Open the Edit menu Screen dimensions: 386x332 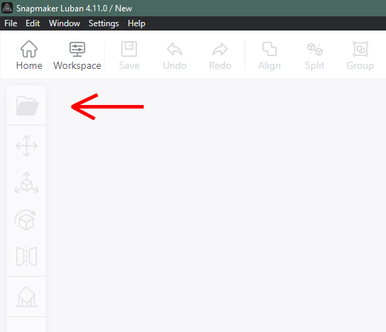(x=33, y=23)
